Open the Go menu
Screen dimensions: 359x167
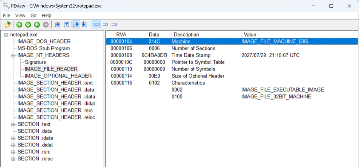(34, 16)
